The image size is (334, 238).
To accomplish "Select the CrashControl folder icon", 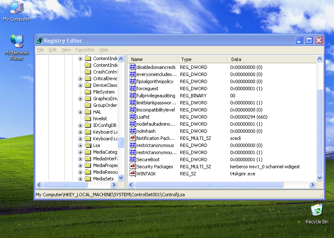I will [x=88, y=72].
